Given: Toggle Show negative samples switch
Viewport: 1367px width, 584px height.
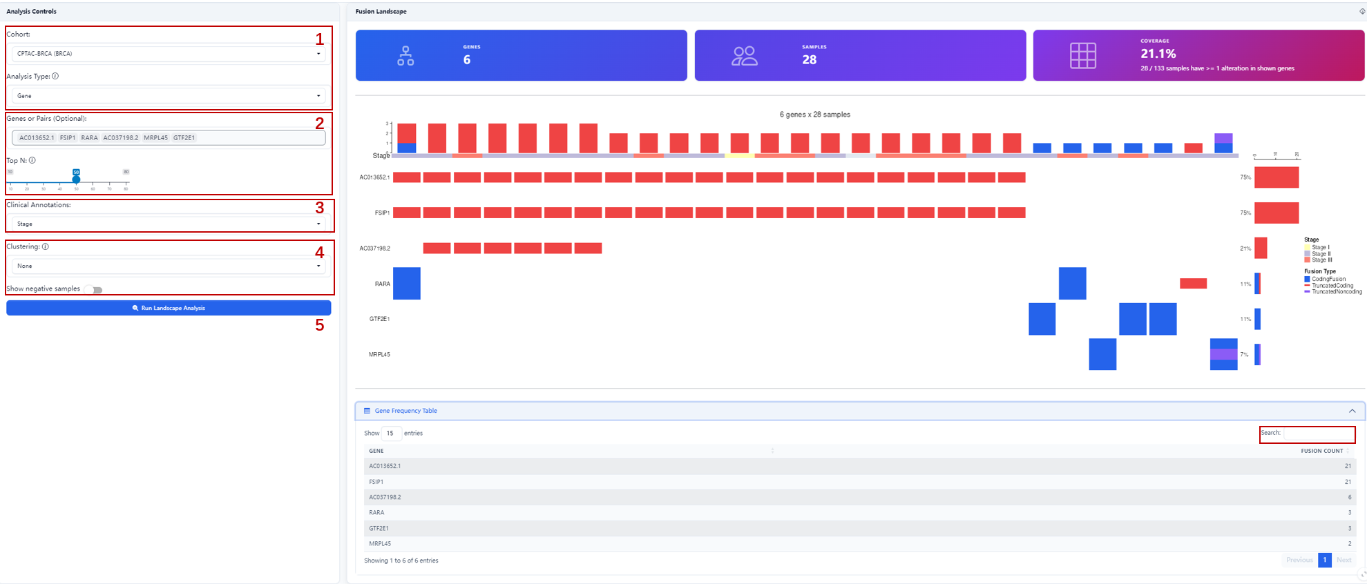Looking at the screenshot, I should (93, 290).
